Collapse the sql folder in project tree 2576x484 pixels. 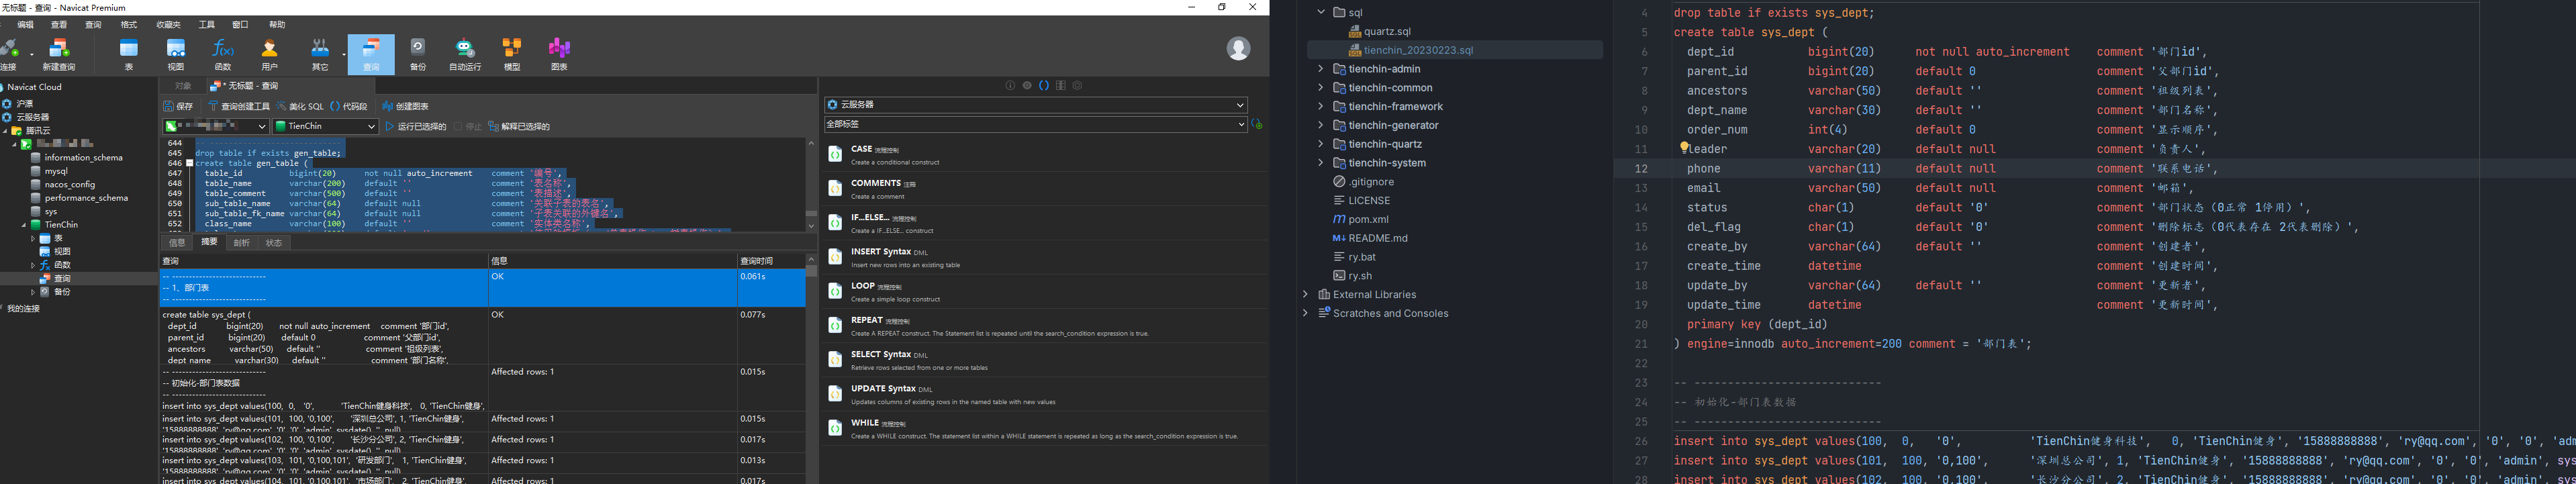[1320, 12]
